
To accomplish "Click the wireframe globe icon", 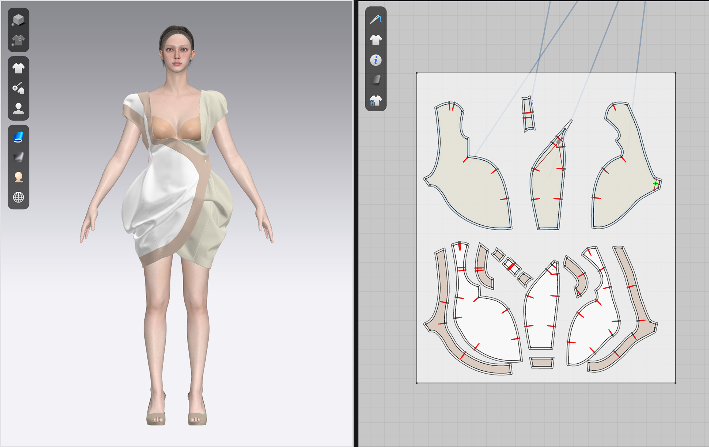I will [18, 197].
